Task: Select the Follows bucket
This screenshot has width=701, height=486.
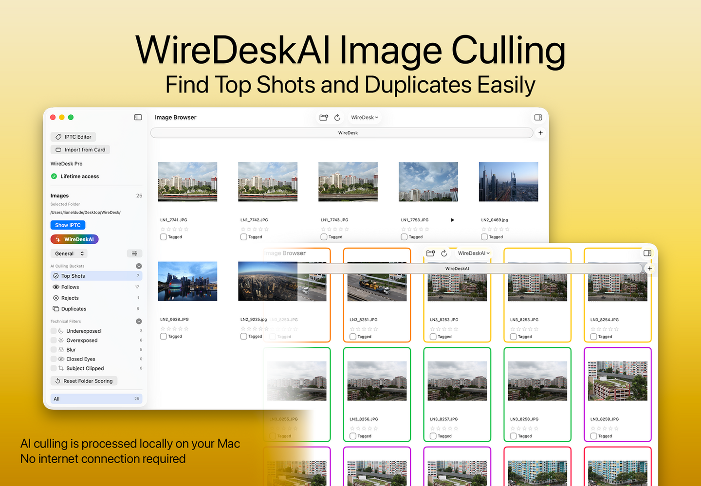Action: [96, 287]
